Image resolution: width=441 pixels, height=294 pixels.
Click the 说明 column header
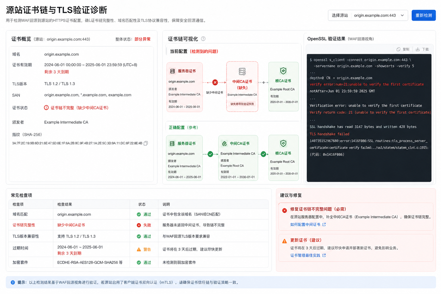166,204
